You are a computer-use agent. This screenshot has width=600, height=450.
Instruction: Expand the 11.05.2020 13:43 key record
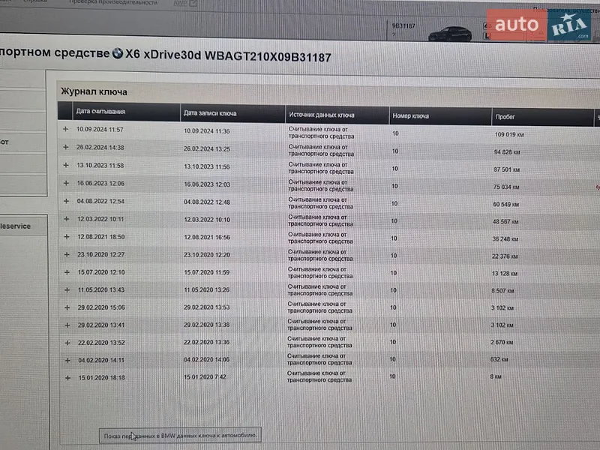pyautogui.click(x=67, y=290)
